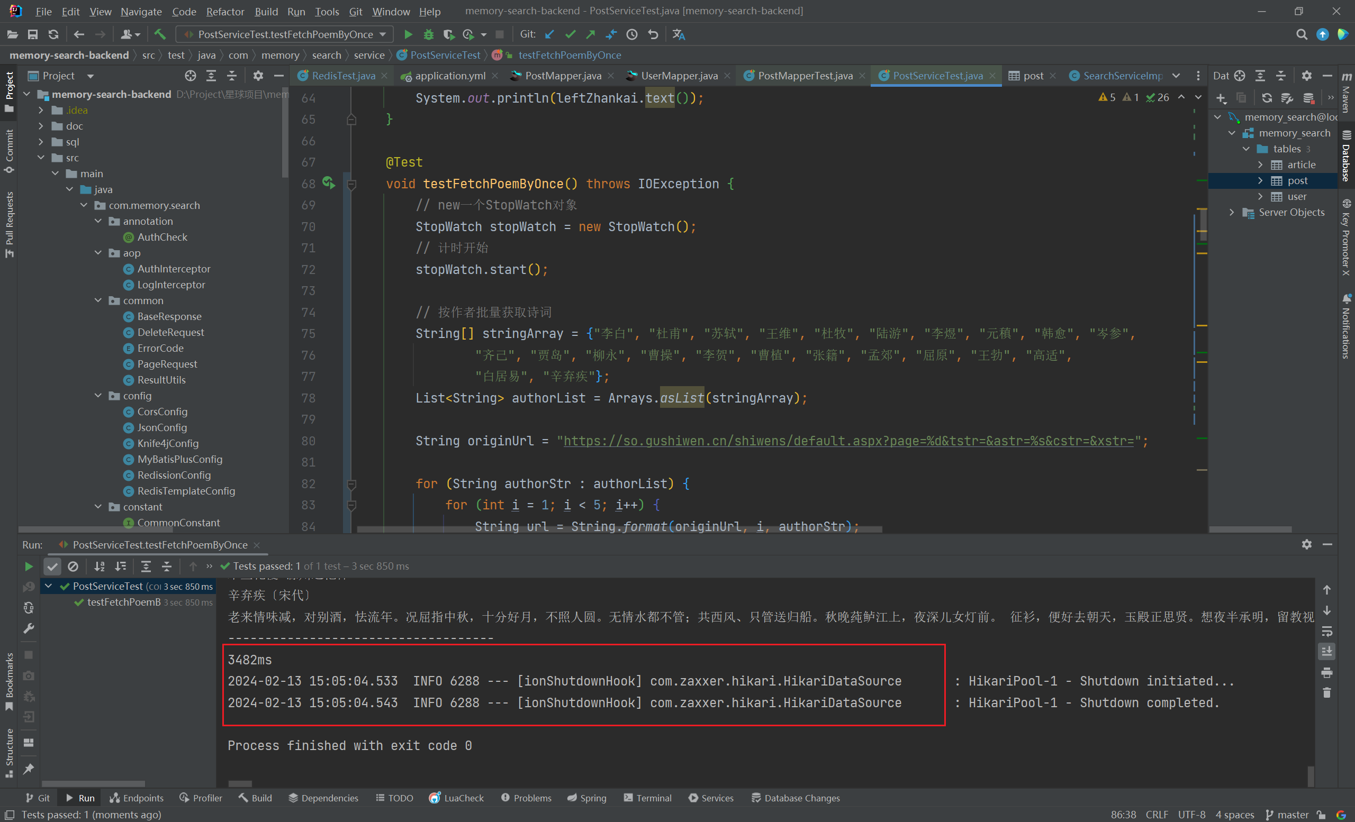The width and height of the screenshot is (1355, 822).
Task: Open Search Everywhere magnifier icon
Action: click(1301, 34)
